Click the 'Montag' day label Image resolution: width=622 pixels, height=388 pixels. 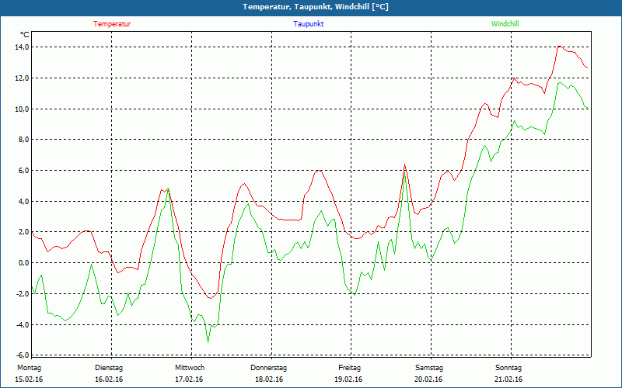29,368
